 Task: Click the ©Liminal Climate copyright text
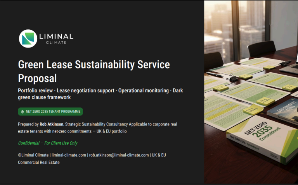(34, 155)
